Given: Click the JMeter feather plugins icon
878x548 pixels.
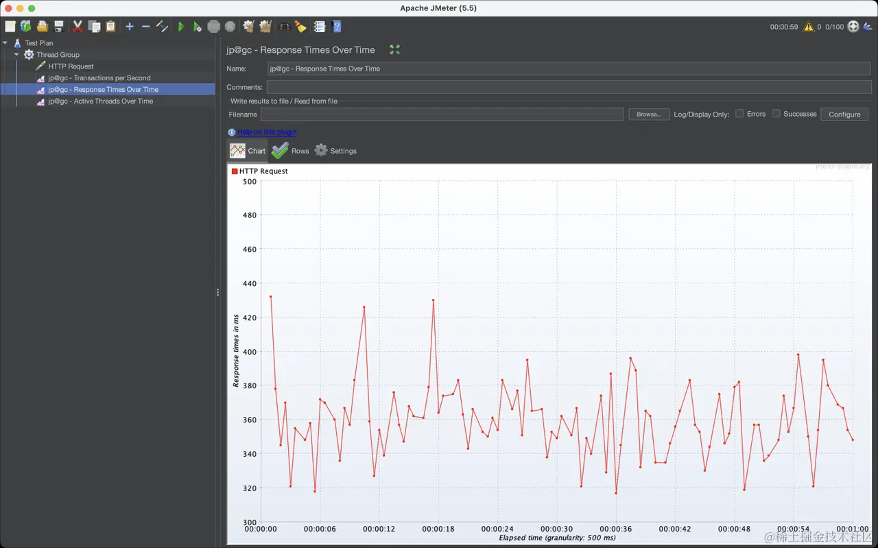Looking at the screenshot, I should pos(868,27).
